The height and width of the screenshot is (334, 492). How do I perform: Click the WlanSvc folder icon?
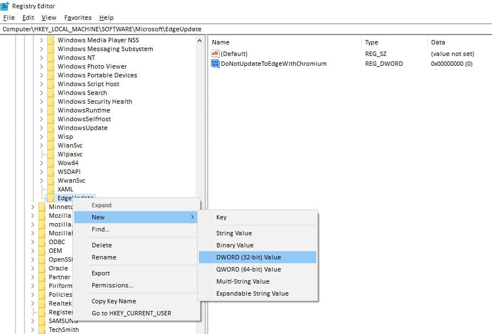(51, 145)
